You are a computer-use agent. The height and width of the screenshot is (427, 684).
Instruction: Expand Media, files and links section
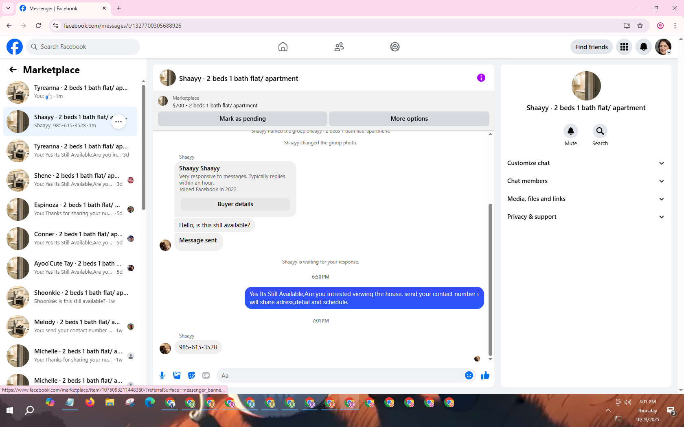(x=586, y=199)
